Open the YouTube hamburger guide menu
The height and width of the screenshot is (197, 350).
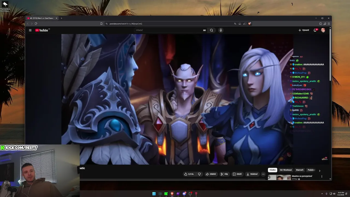pos(30,30)
